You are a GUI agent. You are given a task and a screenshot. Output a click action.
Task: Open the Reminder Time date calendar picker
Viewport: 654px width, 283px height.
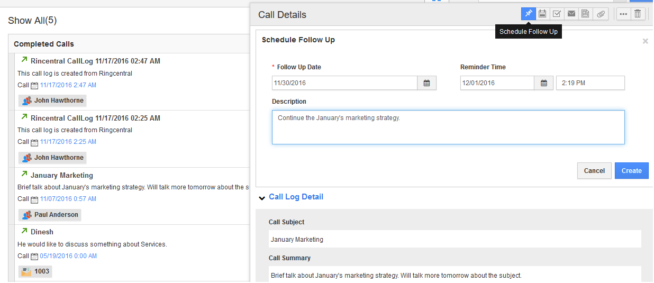[x=543, y=83]
